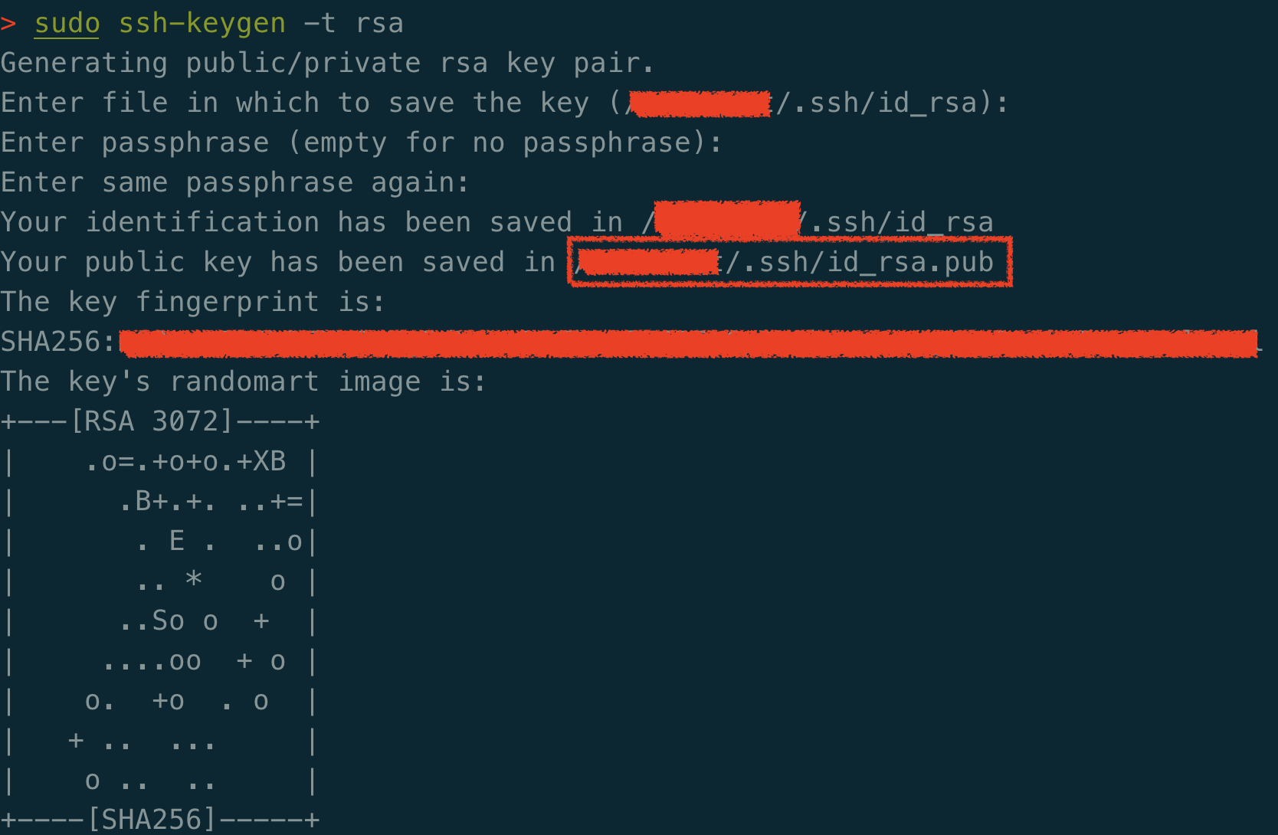Click the underlined sudo command word
1278x835 pixels.
67,24
